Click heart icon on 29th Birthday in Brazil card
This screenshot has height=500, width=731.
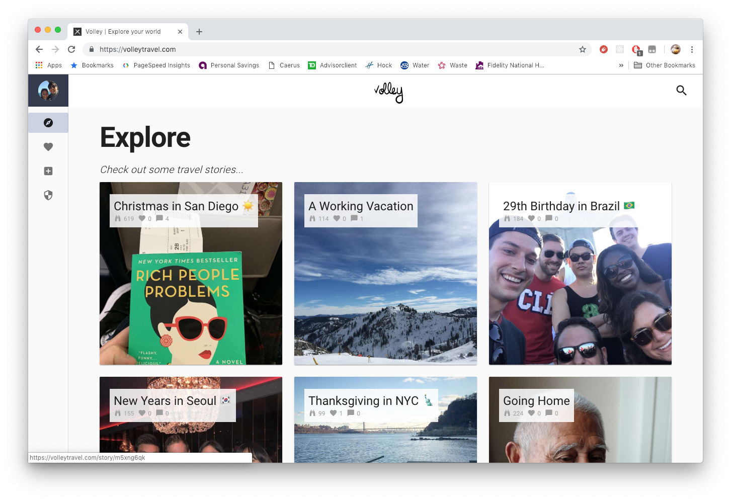tap(531, 218)
